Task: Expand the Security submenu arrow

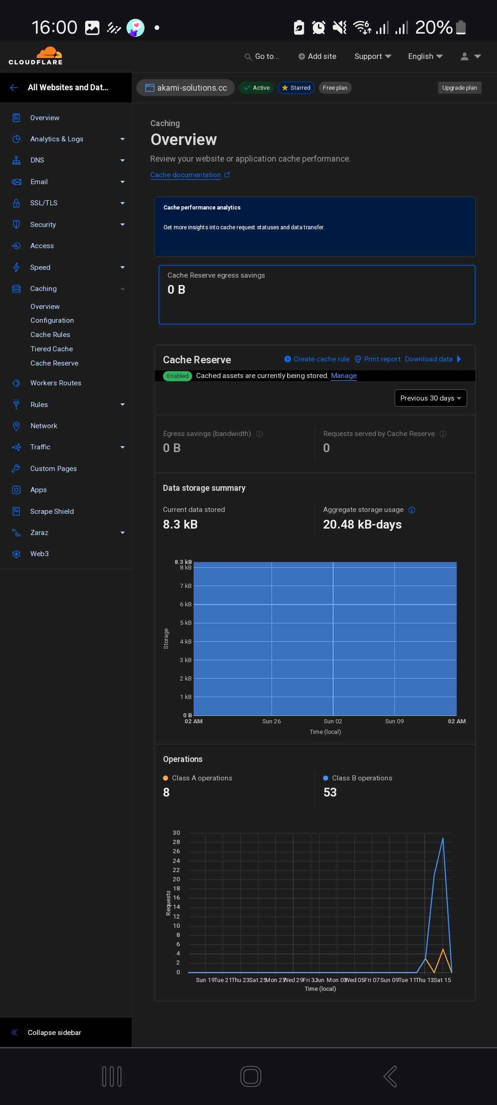Action: point(122,224)
